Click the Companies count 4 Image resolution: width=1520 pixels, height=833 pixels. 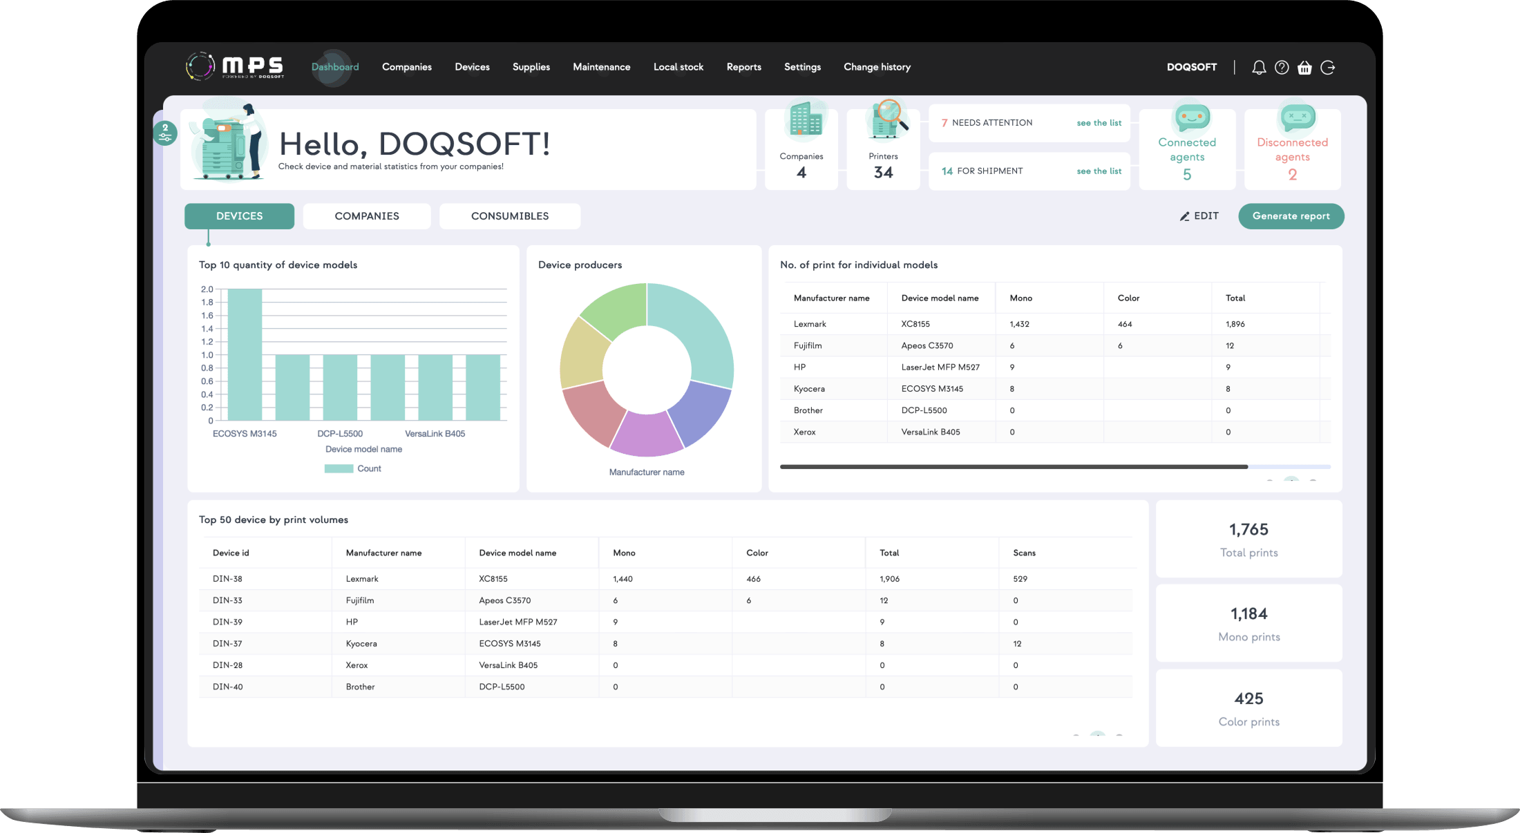[x=801, y=173]
